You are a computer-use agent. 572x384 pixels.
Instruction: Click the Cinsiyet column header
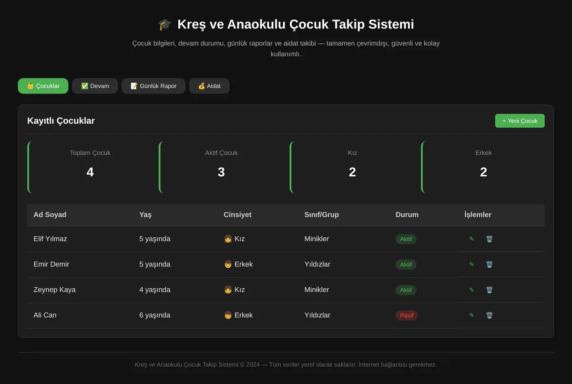tap(237, 215)
